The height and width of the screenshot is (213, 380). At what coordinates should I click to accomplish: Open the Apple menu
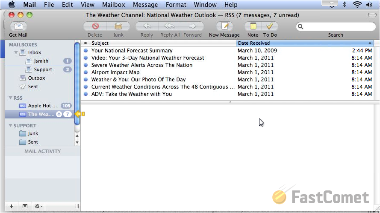[x=12, y=4]
